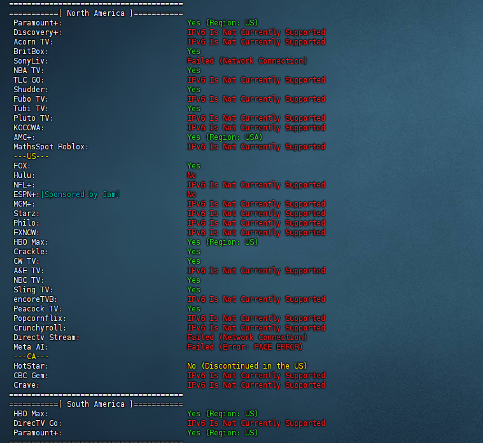Click the Pluto TV label
Screen dimensions: 483x443
click(x=33, y=118)
